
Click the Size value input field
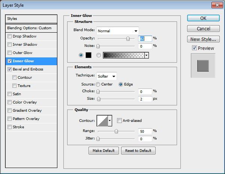[145, 99]
